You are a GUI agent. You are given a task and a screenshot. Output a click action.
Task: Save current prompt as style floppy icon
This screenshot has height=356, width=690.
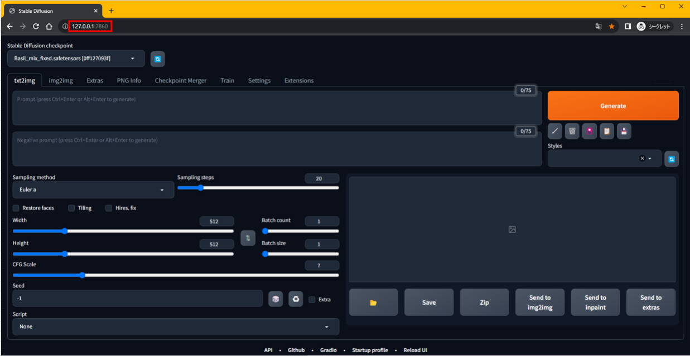click(624, 131)
